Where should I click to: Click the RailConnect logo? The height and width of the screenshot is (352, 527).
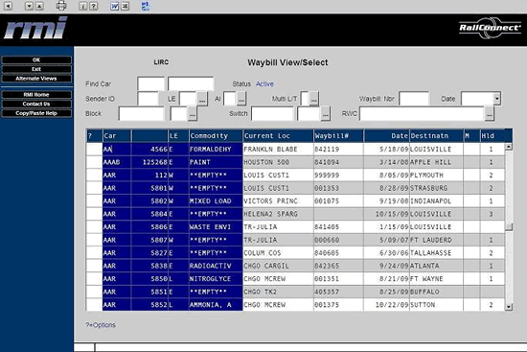tap(490, 28)
